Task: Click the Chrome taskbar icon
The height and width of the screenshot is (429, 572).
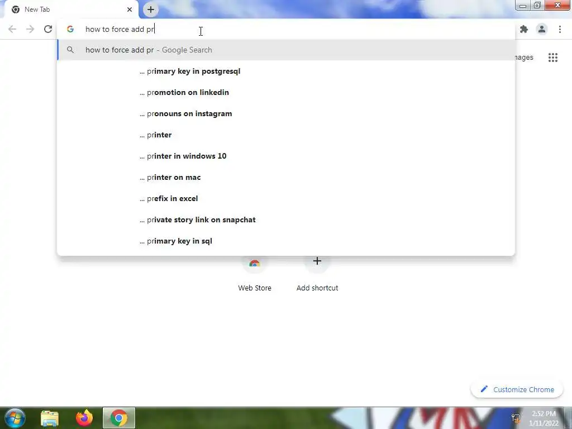Action: click(x=119, y=418)
